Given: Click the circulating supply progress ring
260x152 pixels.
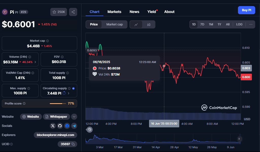Looking at the screenshot, I should coord(64,93).
